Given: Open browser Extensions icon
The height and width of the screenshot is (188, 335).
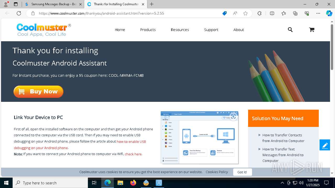Looking at the screenshot, I should pyautogui.click(x=259, y=13).
